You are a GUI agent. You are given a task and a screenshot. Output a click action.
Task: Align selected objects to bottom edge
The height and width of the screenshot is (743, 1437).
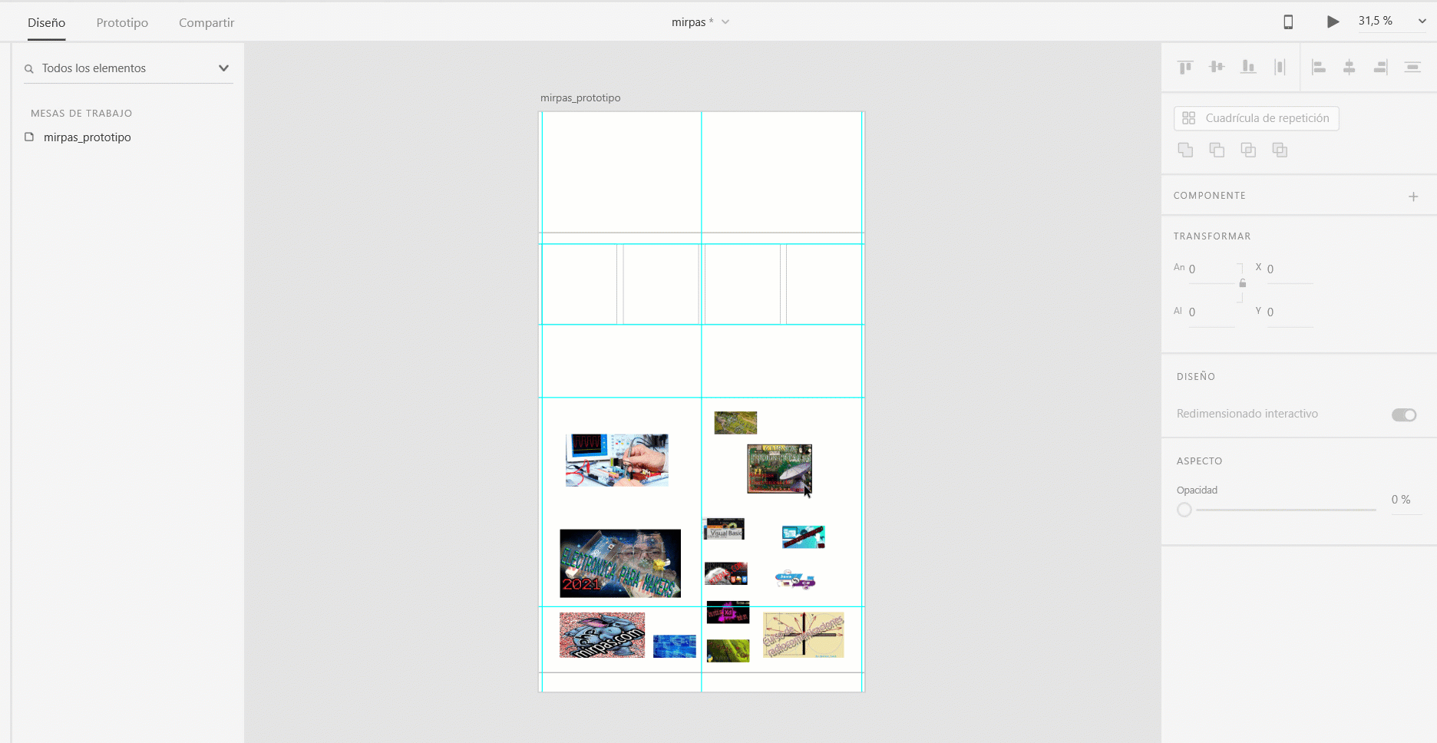coord(1248,68)
